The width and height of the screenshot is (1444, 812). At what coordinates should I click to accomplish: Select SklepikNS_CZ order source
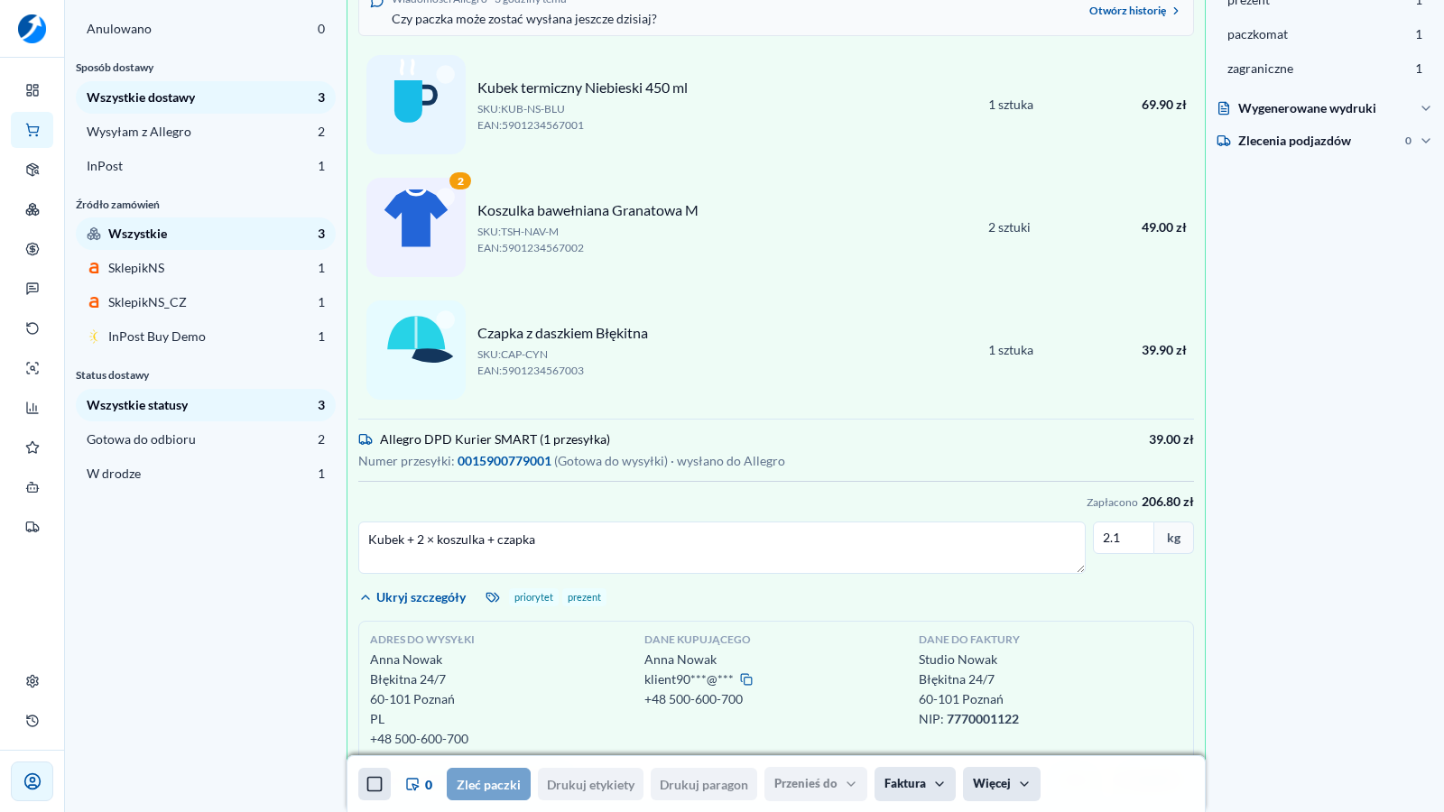point(206,302)
